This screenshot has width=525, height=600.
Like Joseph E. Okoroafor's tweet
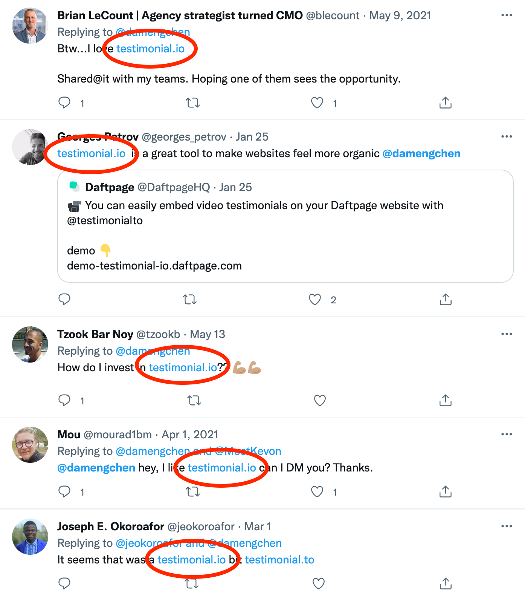coord(319,583)
